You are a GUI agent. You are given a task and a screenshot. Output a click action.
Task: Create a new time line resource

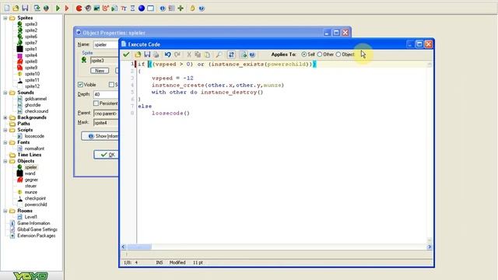pos(132,9)
